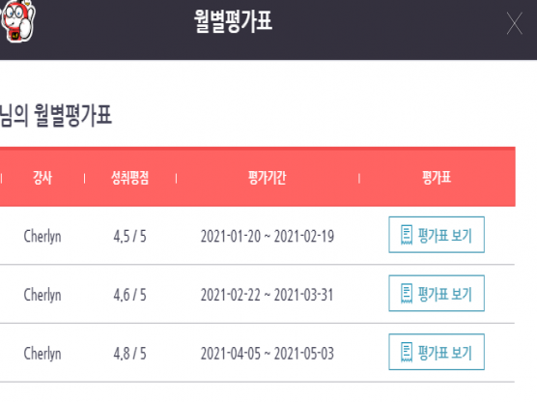Click the 평가표 column header
537x402 pixels.
pyautogui.click(x=437, y=178)
